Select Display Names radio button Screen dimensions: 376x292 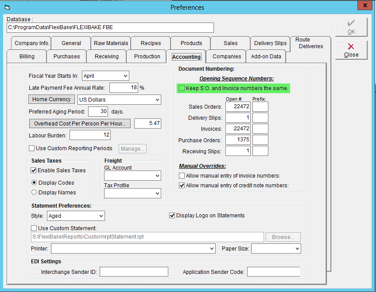[34, 192]
